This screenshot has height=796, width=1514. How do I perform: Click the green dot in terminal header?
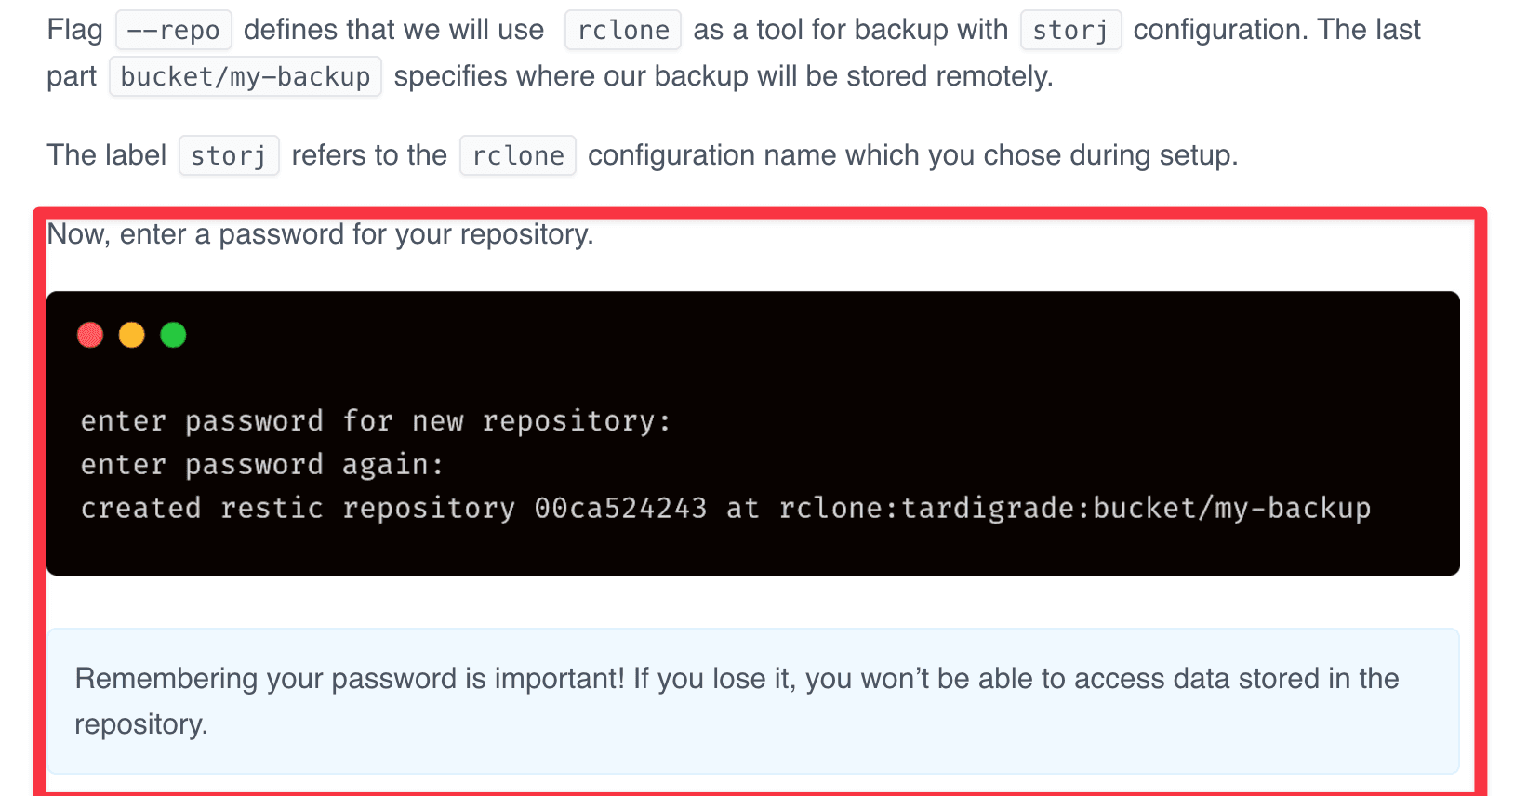[x=174, y=335]
